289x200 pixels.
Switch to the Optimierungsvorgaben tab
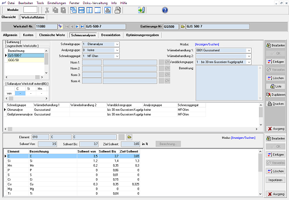tap(142, 35)
